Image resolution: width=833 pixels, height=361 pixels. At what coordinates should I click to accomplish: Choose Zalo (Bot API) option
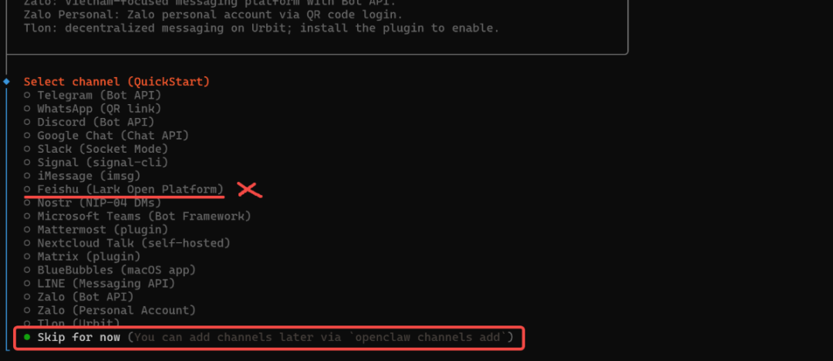[x=79, y=297]
